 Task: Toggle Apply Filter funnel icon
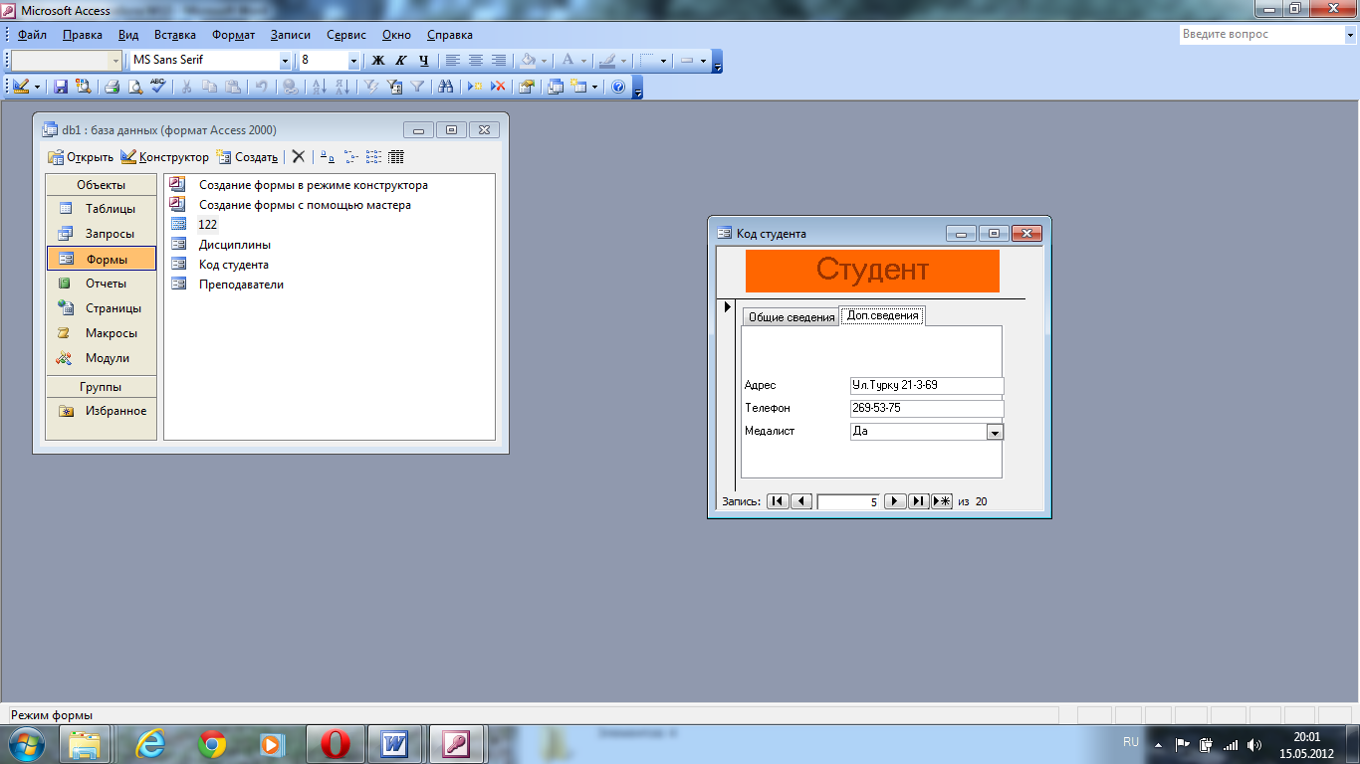point(417,87)
